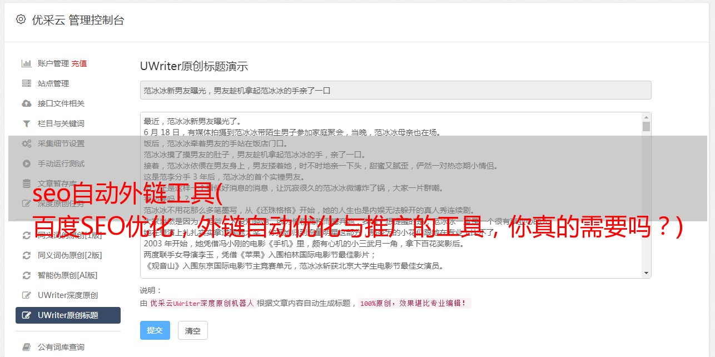Click the 100%原创，效果堪比专业编辑！ highlighted text
This screenshot has width=715, height=357.
(x=415, y=304)
